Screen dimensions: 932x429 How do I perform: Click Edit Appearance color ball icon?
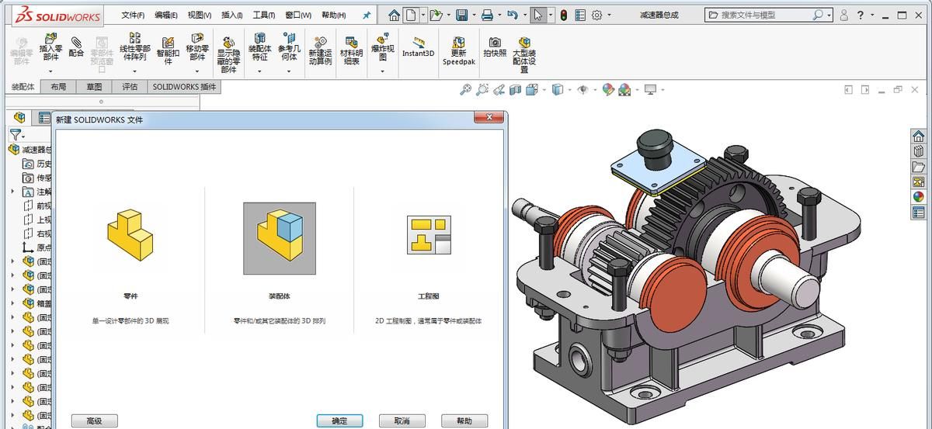tap(608, 90)
